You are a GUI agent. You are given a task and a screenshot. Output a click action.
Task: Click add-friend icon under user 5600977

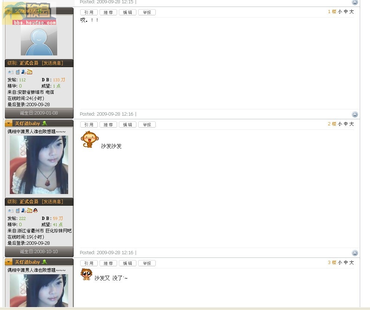coord(24,72)
